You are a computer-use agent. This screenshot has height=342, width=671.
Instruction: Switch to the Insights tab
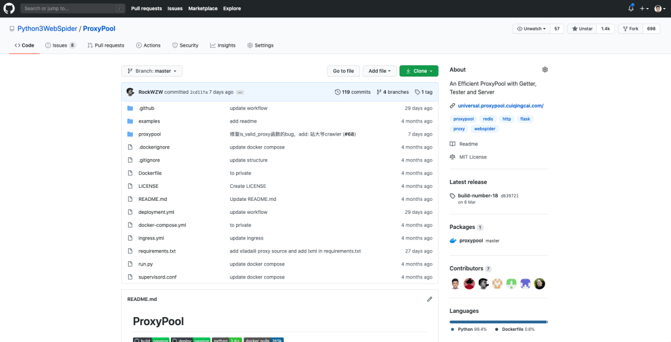[x=222, y=45]
